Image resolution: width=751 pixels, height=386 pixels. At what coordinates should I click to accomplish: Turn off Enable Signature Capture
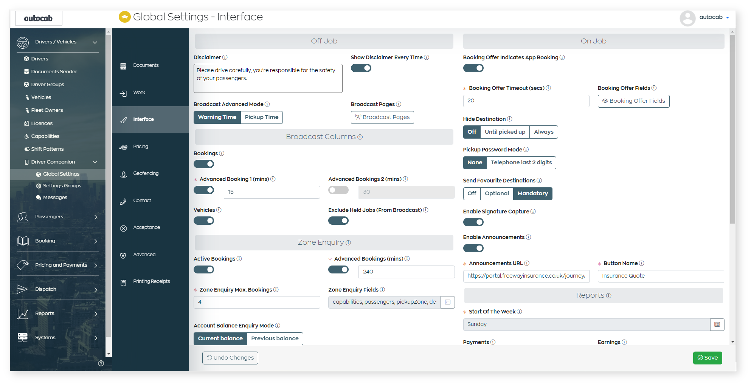pyautogui.click(x=473, y=222)
